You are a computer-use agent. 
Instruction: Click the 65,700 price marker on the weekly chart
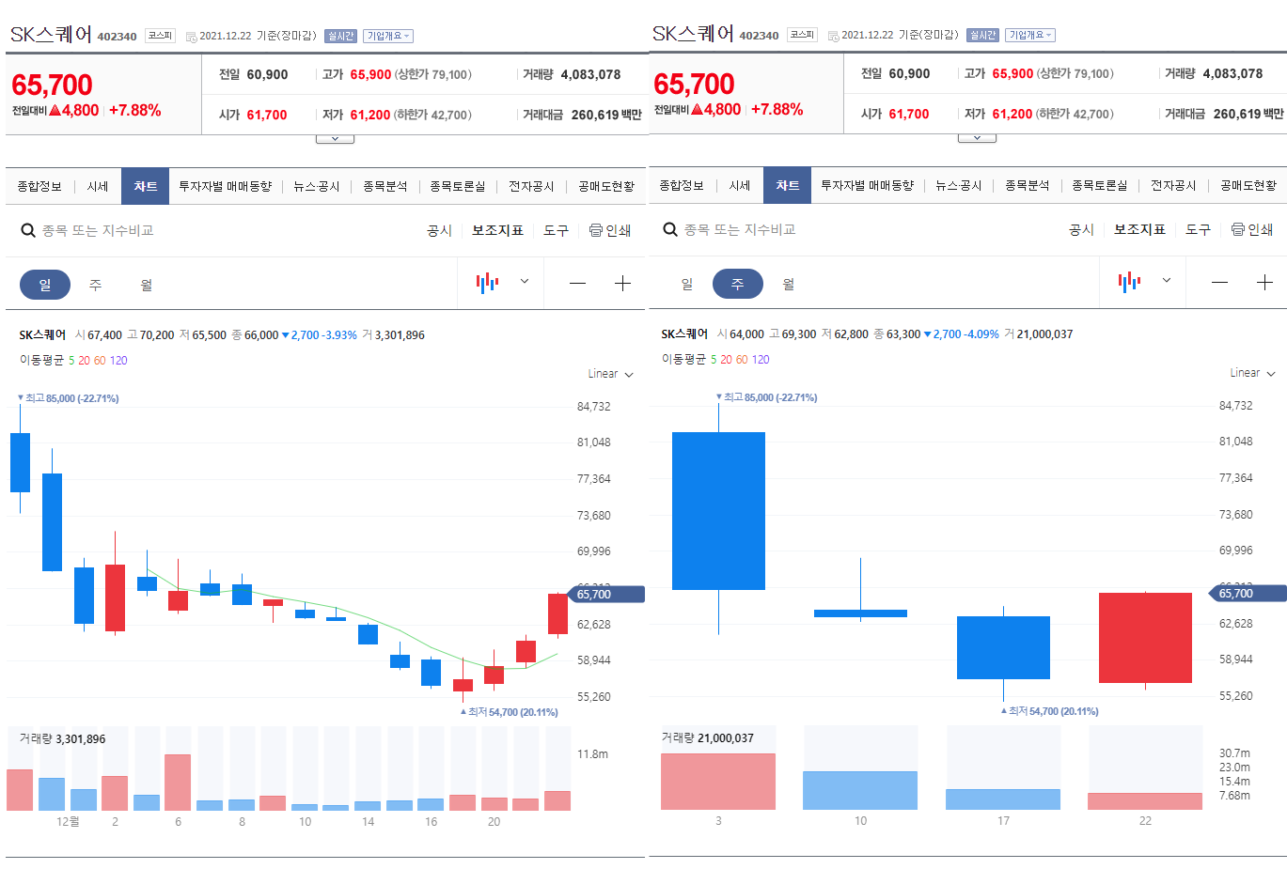click(x=1248, y=593)
